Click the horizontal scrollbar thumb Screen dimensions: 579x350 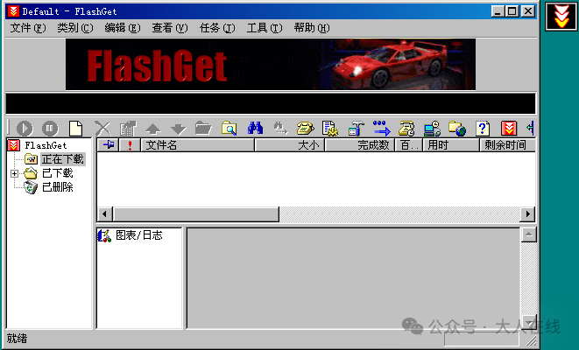click(196, 213)
